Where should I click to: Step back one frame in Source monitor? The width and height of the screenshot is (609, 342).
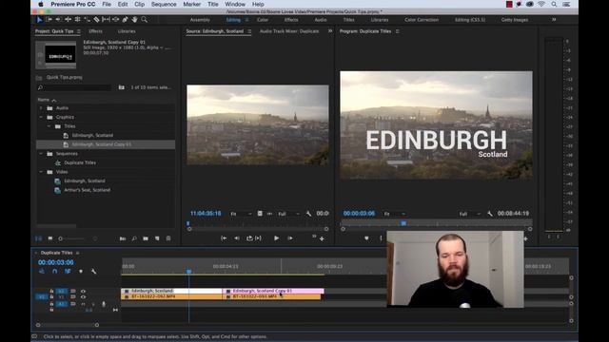[x=237, y=238]
